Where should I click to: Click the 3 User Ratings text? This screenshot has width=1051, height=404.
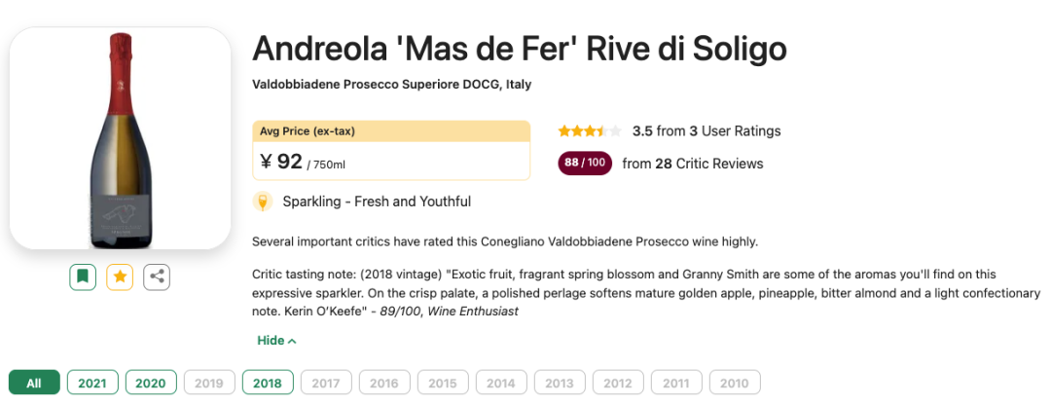click(x=735, y=131)
